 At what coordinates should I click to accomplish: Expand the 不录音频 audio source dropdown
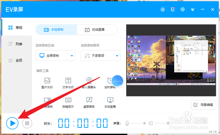pyautogui.click(x=101, y=55)
